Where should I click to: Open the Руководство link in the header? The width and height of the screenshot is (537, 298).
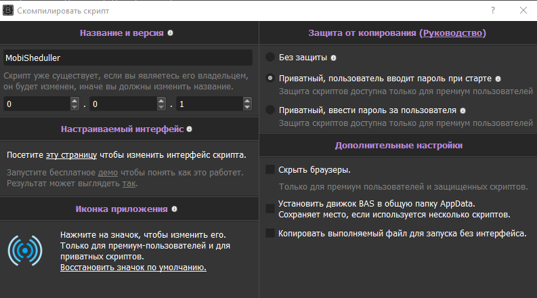(453, 33)
